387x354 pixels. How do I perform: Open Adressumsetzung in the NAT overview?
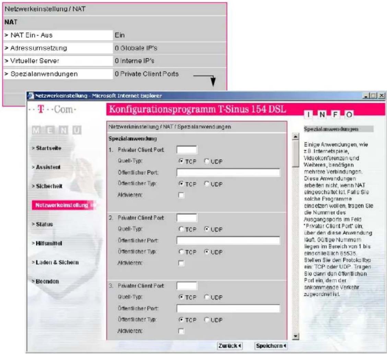coord(58,48)
